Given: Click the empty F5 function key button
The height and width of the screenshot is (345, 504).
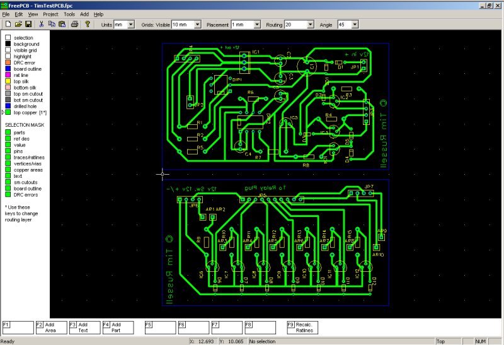Looking at the screenshot, I should pyautogui.click(x=160, y=327).
